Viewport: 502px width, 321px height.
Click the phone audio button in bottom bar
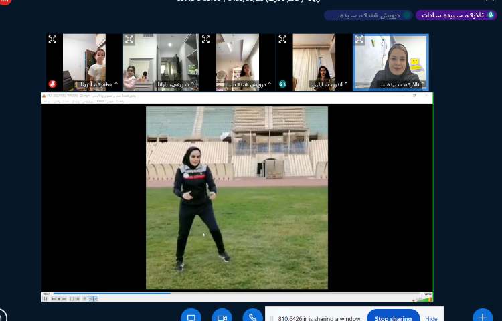252,315
